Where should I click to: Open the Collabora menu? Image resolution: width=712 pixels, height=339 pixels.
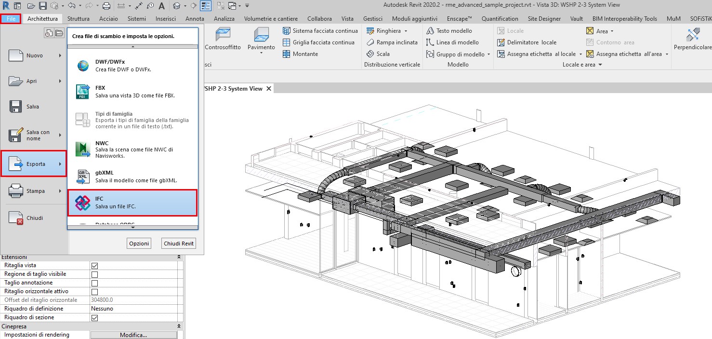pos(319,18)
